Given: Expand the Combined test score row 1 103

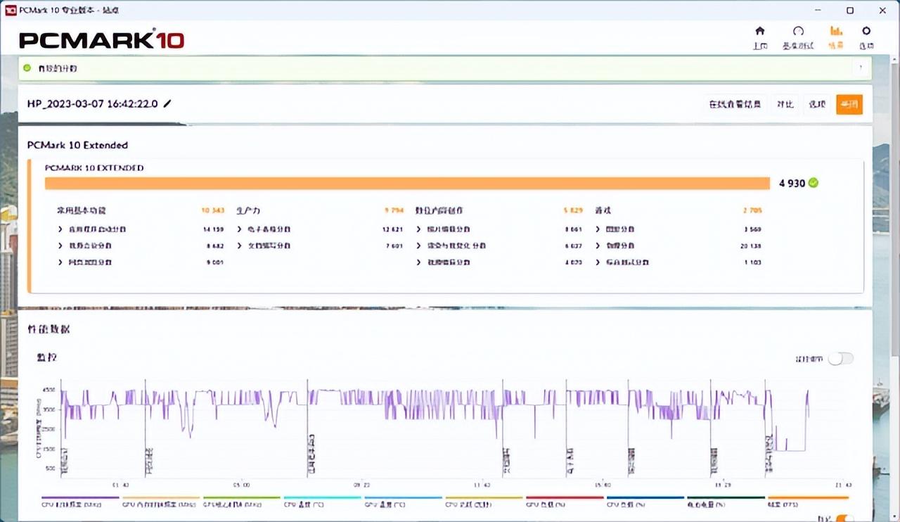Looking at the screenshot, I should click(x=679, y=262).
